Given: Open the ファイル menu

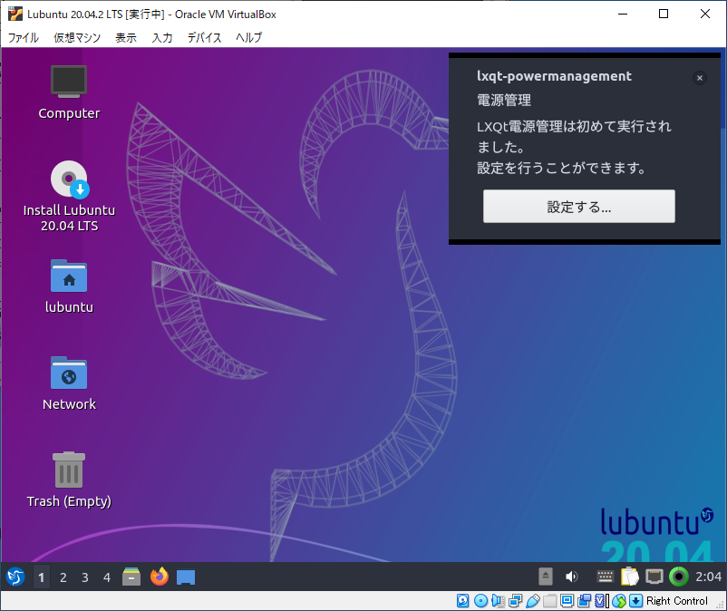Looking at the screenshot, I should click(24, 37).
